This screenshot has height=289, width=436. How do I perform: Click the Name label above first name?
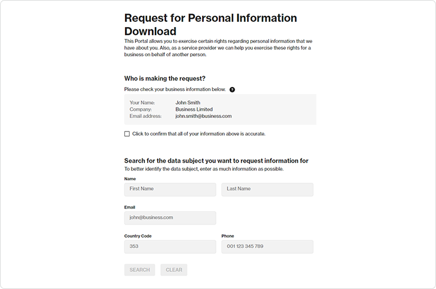click(x=130, y=179)
